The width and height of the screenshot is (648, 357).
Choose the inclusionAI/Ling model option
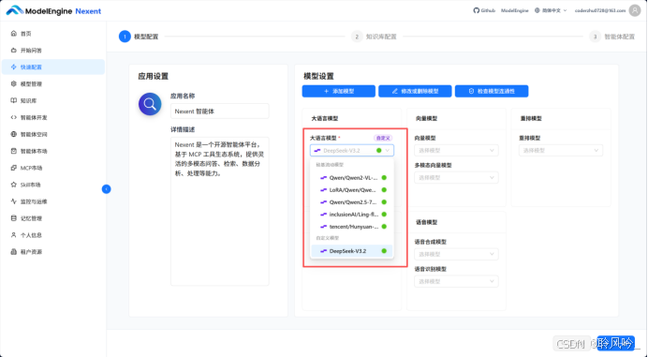pyautogui.click(x=352, y=215)
